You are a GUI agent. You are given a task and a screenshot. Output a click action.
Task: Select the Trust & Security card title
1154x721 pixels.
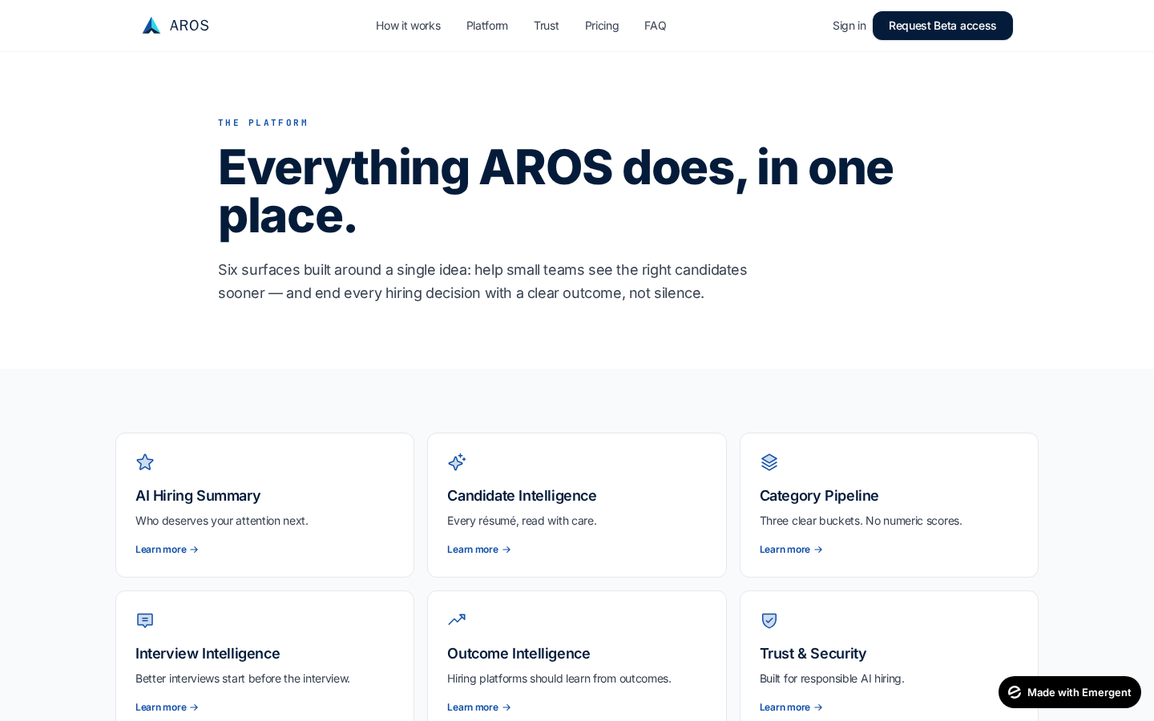coord(813,654)
